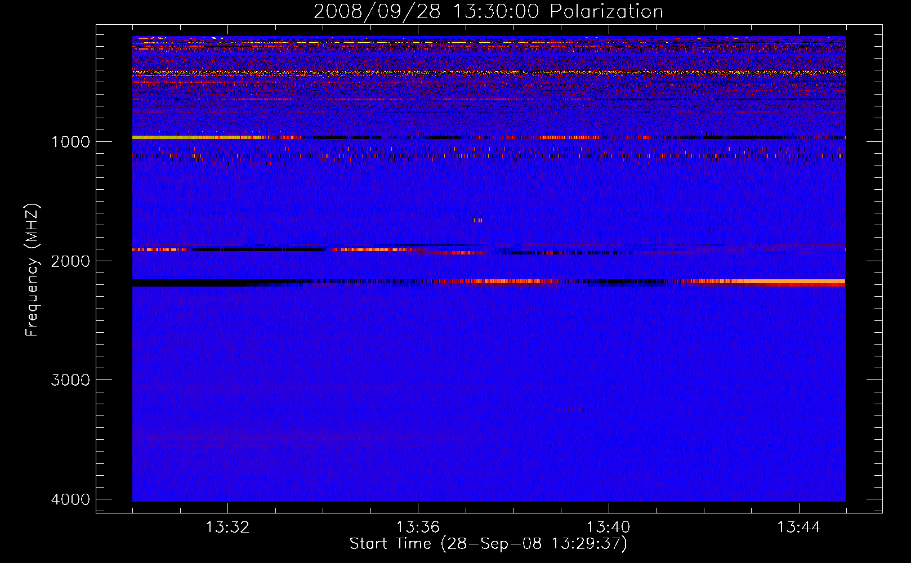911x563 pixels.
Task: Click the small yellow burst near 1650 MHz
Action: (477, 220)
